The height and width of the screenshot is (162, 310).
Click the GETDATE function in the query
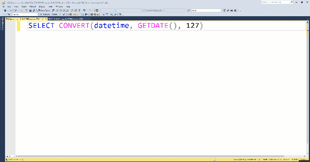point(153,25)
